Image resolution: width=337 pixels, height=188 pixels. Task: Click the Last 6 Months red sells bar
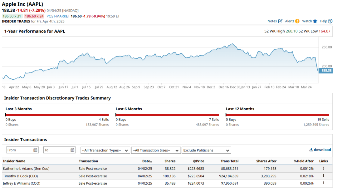(167, 115)
